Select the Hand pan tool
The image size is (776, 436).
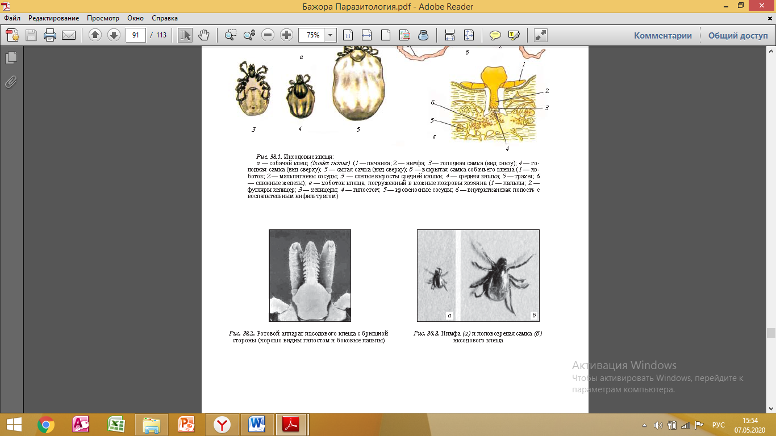pyautogui.click(x=204, y=35)
